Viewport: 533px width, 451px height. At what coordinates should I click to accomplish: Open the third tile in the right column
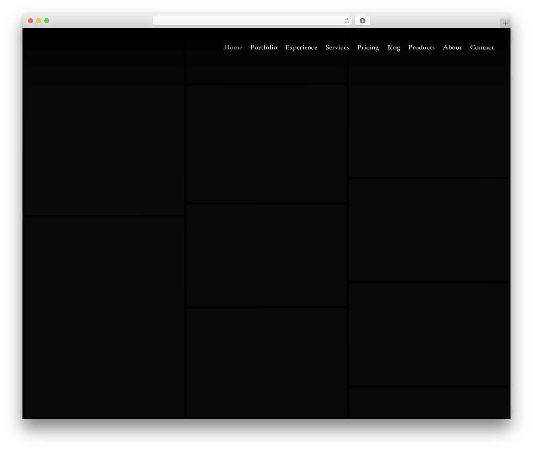[x=429, y=334]
